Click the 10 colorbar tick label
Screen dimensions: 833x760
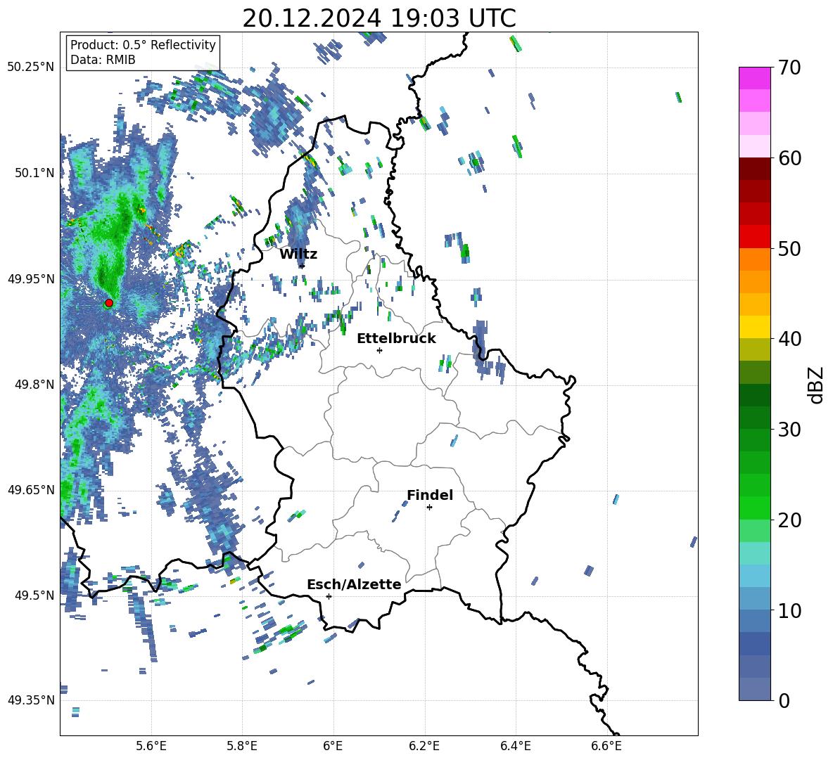click(789, 610)
